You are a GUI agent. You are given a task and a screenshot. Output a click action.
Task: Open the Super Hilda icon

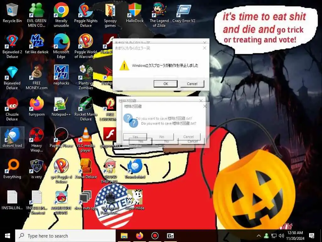[135, 199]
